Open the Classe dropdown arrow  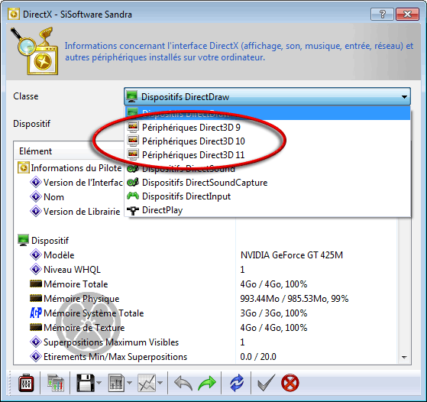pyautogui.click(x=404, y=97)
